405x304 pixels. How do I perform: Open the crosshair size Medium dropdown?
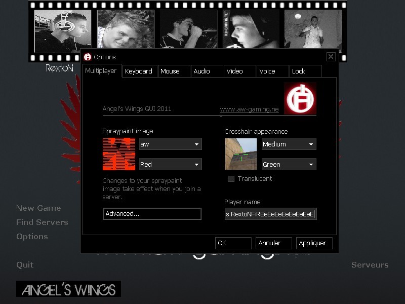click(x=289, y=144)
